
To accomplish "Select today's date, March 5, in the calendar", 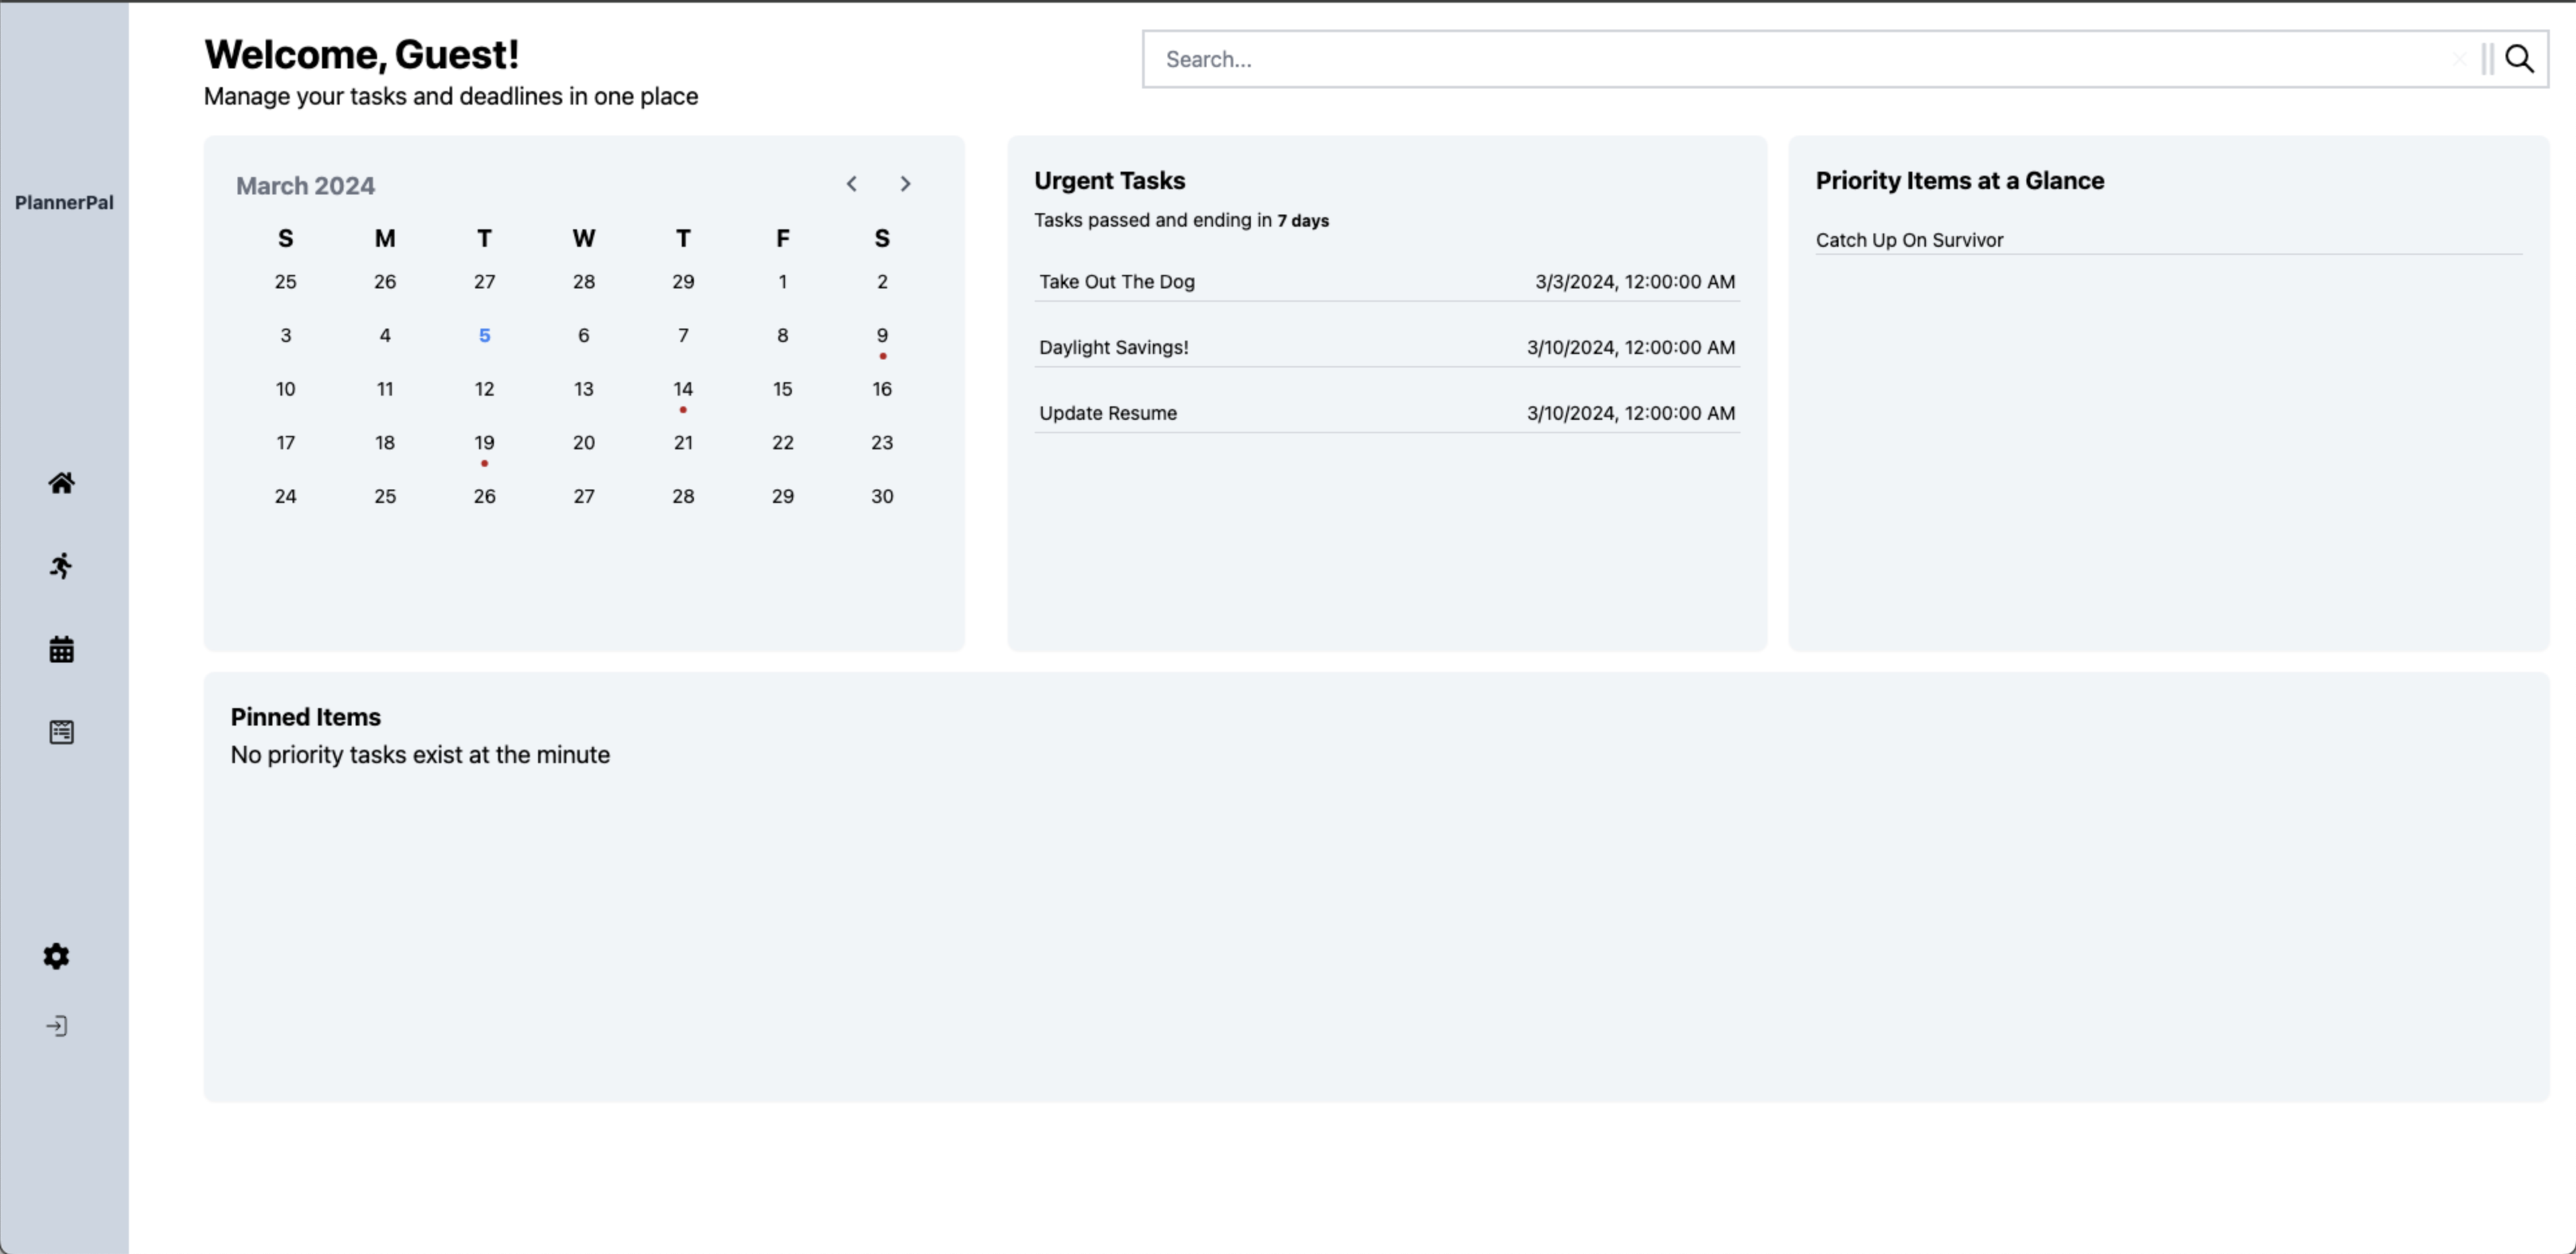I will (484, 336).
